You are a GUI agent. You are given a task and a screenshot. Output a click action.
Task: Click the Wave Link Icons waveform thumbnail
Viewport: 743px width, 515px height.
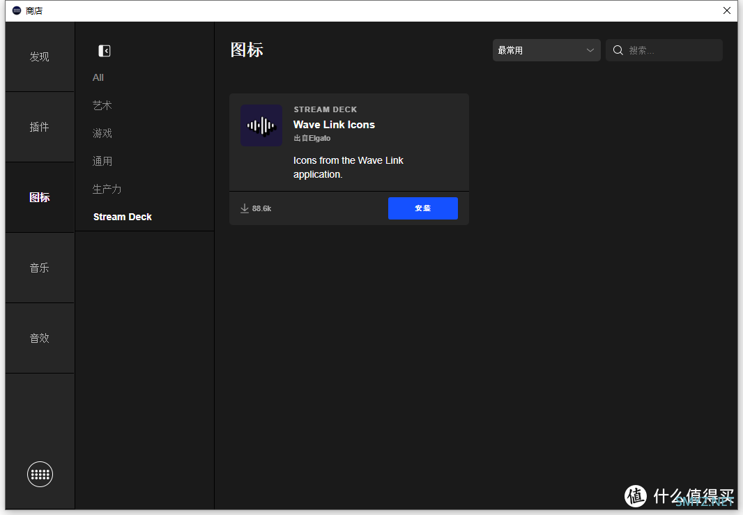click(261, 125)
